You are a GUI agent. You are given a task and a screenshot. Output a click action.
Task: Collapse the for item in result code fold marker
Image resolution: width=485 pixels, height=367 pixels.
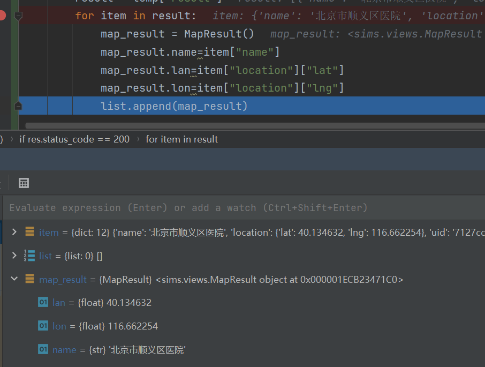(18, 16)
